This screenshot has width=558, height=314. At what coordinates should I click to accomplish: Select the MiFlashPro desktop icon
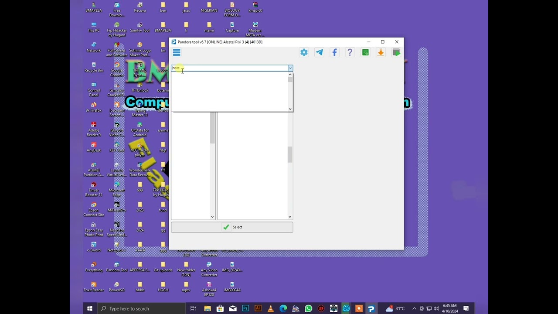117,207
